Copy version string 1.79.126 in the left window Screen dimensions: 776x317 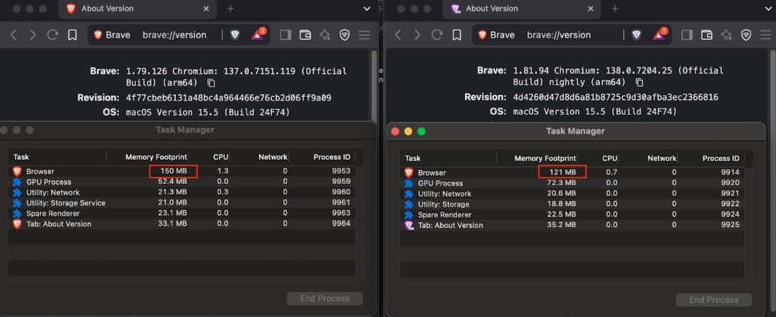coord(211,82)
